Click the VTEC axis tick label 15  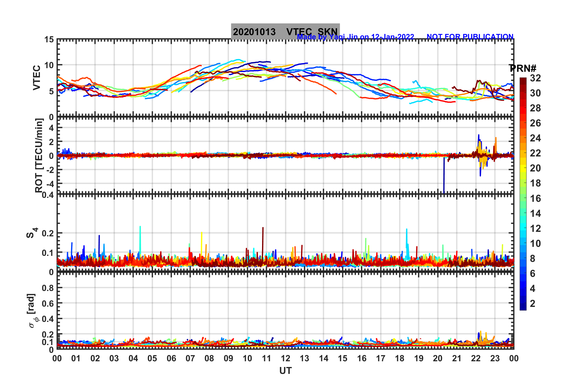coord(49,40)
